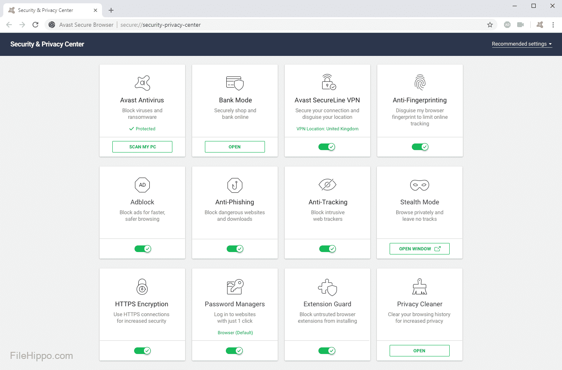Click the Anti-Fingerprinting fingerprint icon
The width and height of the screenshot is (562, 370).
[x=420, y=83]
